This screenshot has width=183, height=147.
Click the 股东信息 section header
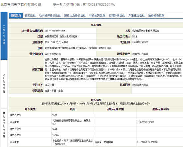(x=96, y=100)
